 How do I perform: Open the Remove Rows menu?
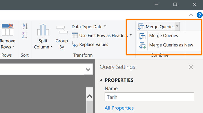(7, 36)
